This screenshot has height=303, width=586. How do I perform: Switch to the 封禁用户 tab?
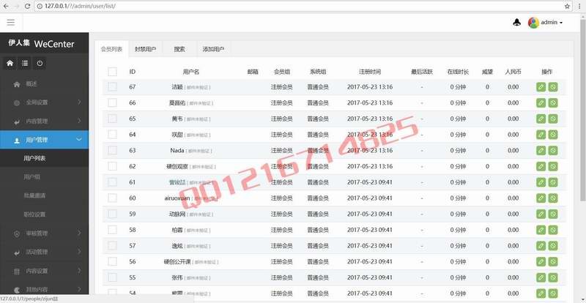point(145,49)
